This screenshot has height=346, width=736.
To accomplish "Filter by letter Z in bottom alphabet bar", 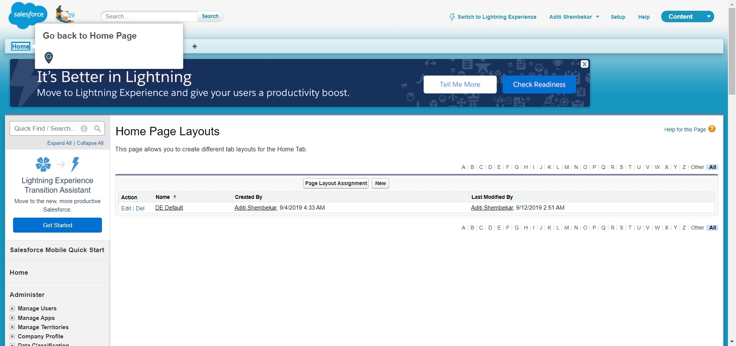I will click(684, 228).
